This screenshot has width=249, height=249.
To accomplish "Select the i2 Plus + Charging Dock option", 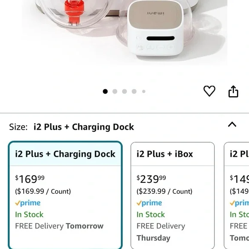I will 65,195.
